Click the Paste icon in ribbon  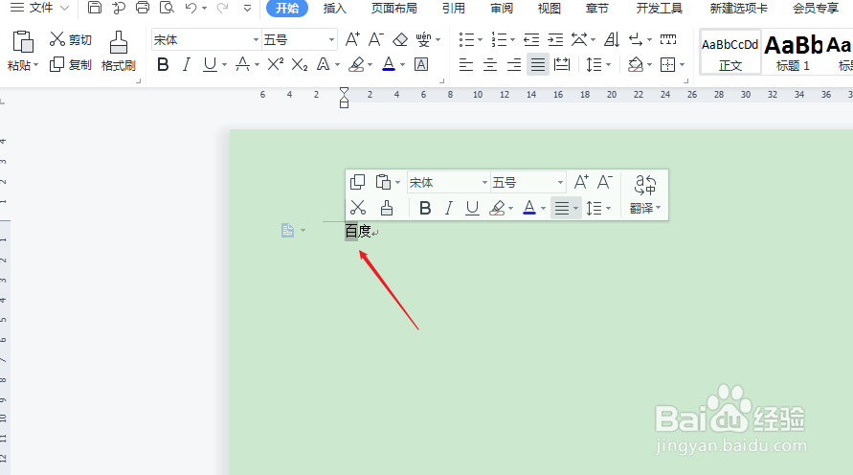pos(23,42)
